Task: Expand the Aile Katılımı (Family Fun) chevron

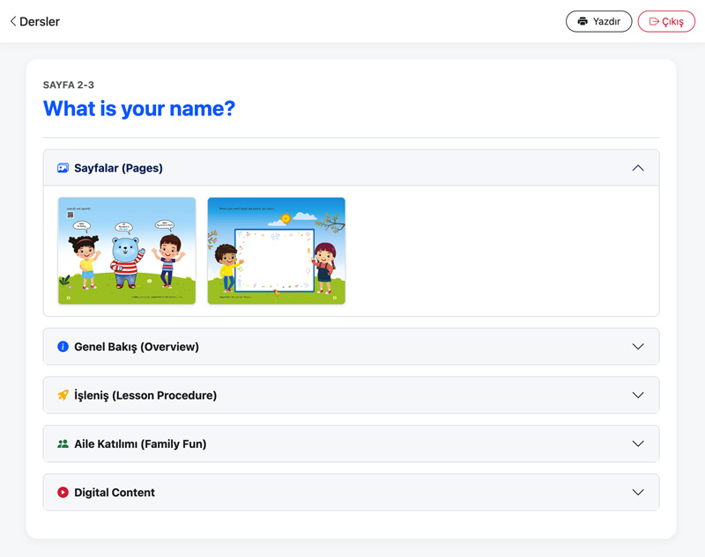Action: click(638, 444)
